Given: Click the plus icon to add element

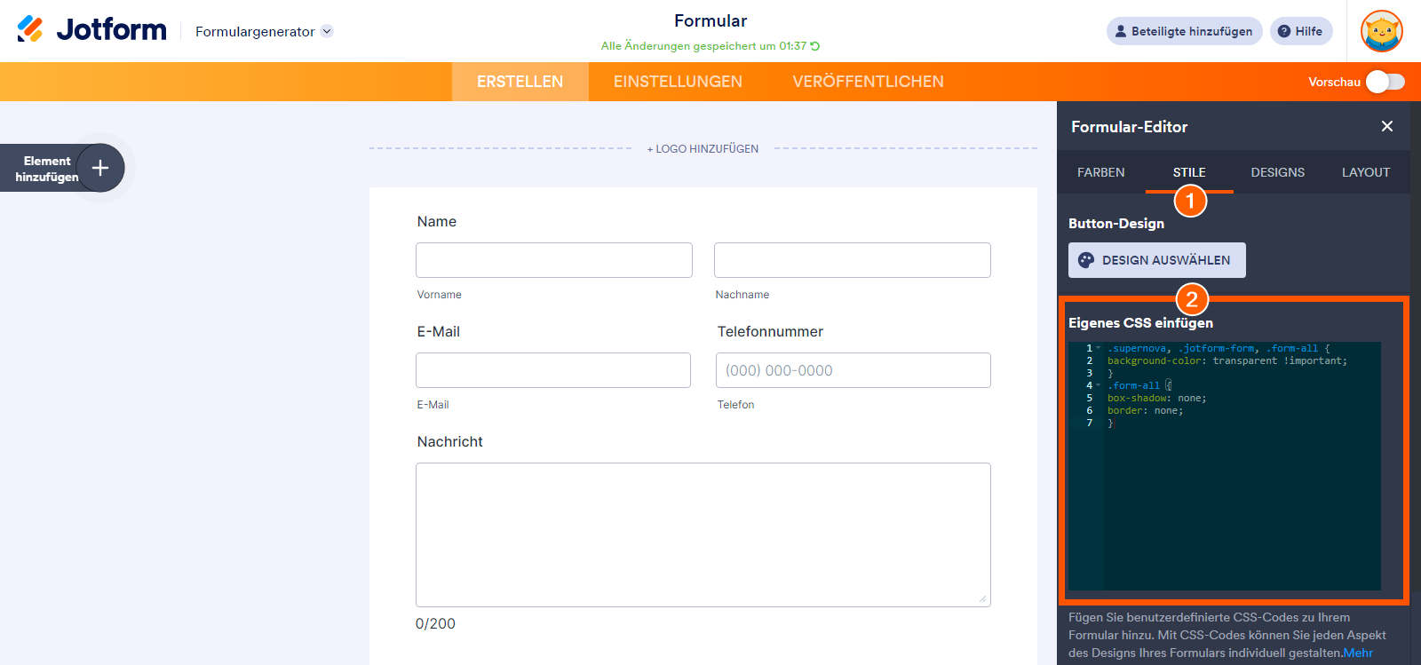Looking at the screenshot, I should 100,168.
